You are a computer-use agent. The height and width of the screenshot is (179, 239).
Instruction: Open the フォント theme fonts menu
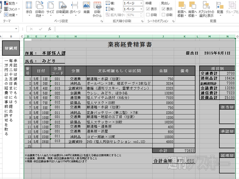12,9
